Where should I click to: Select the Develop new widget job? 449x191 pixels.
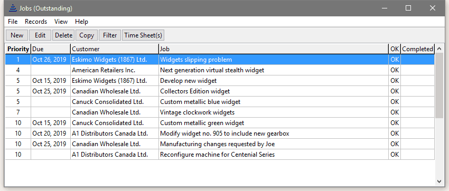(x=220, y=81)
